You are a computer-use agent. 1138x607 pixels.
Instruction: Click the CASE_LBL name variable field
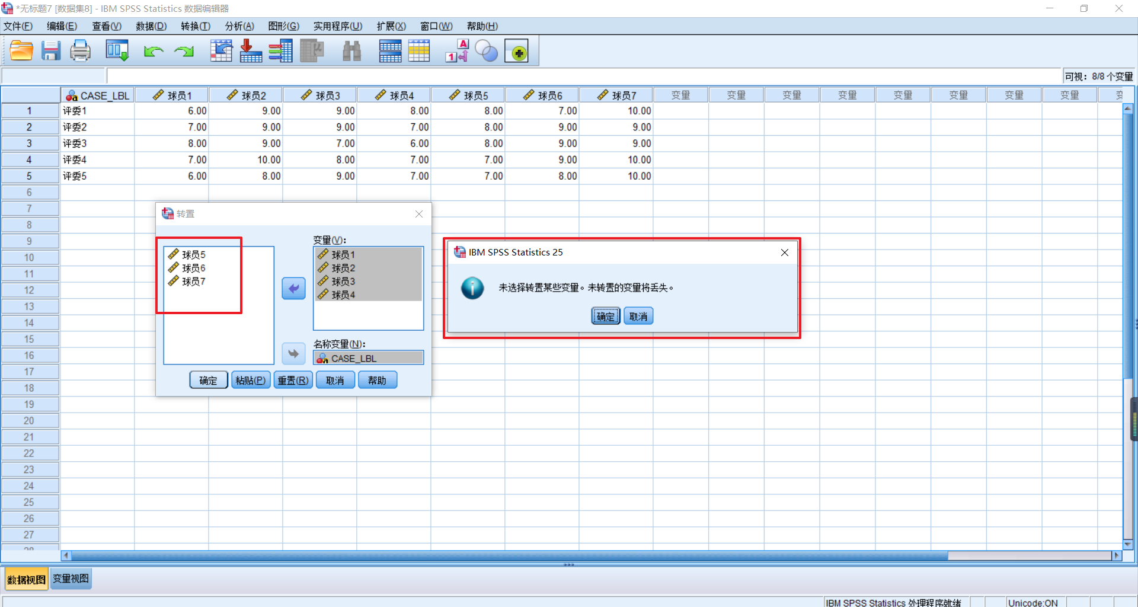point(368,358)
